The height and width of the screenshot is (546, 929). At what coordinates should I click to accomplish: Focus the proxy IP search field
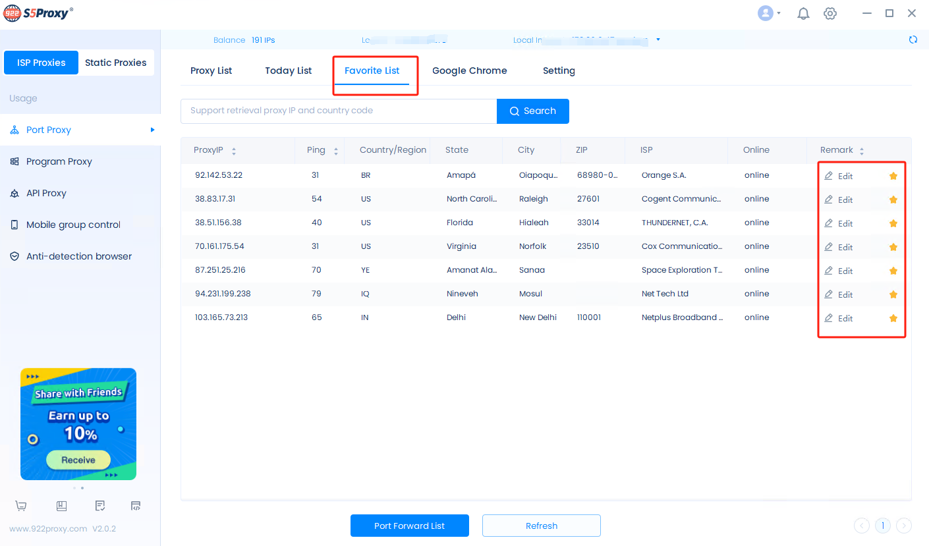click(339, 111)
